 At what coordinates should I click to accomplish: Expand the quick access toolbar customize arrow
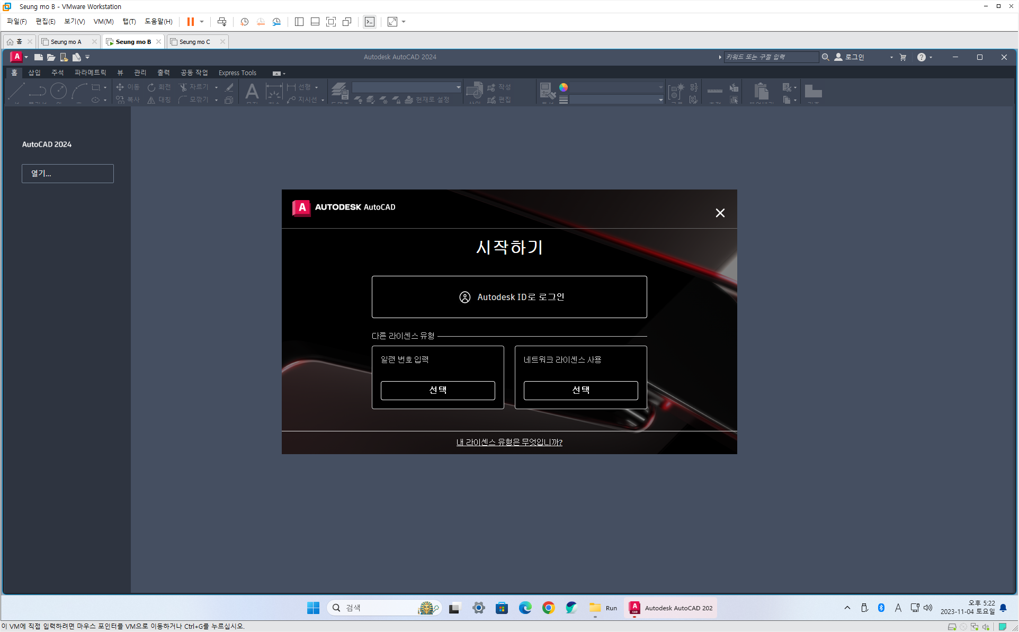click(87, 57)
